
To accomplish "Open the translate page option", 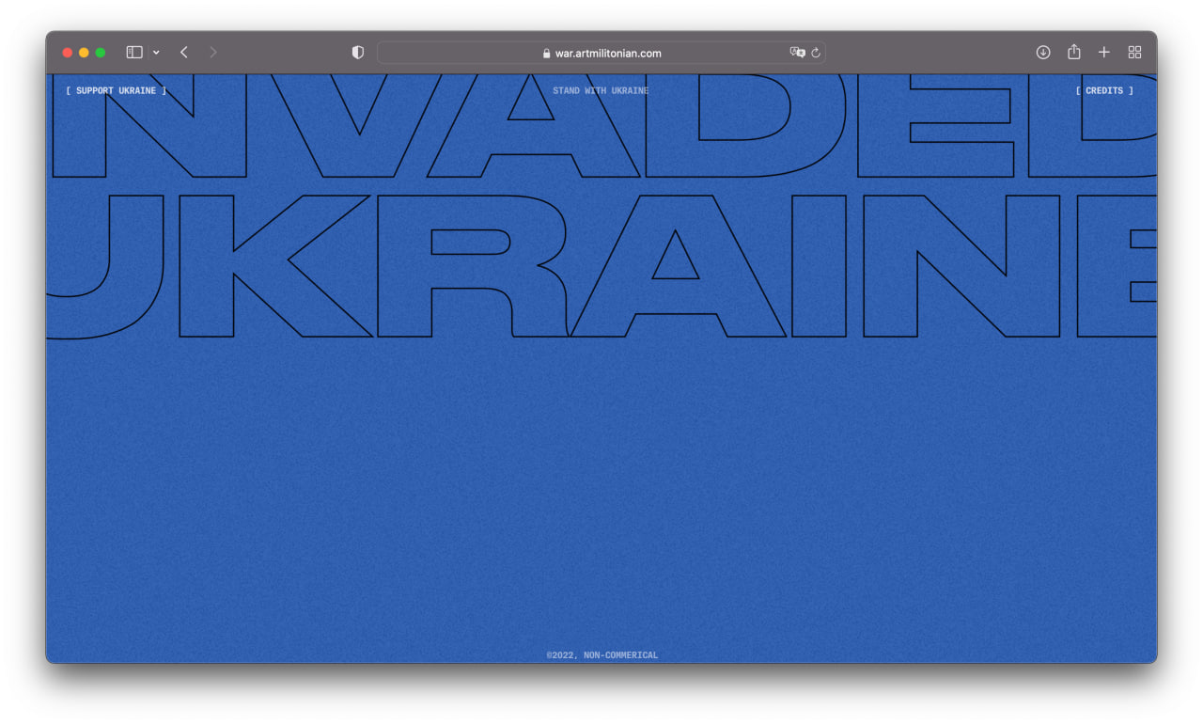I will [797, 53].
